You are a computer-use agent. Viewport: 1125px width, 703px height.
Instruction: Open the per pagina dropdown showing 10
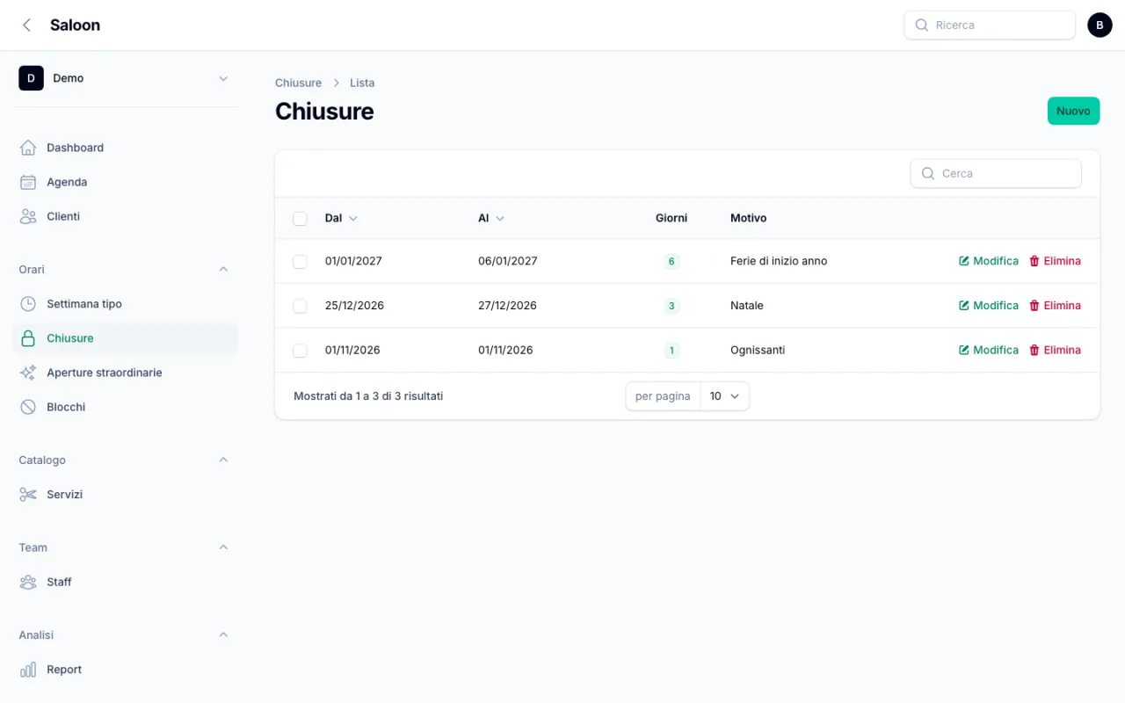(725, 396)
